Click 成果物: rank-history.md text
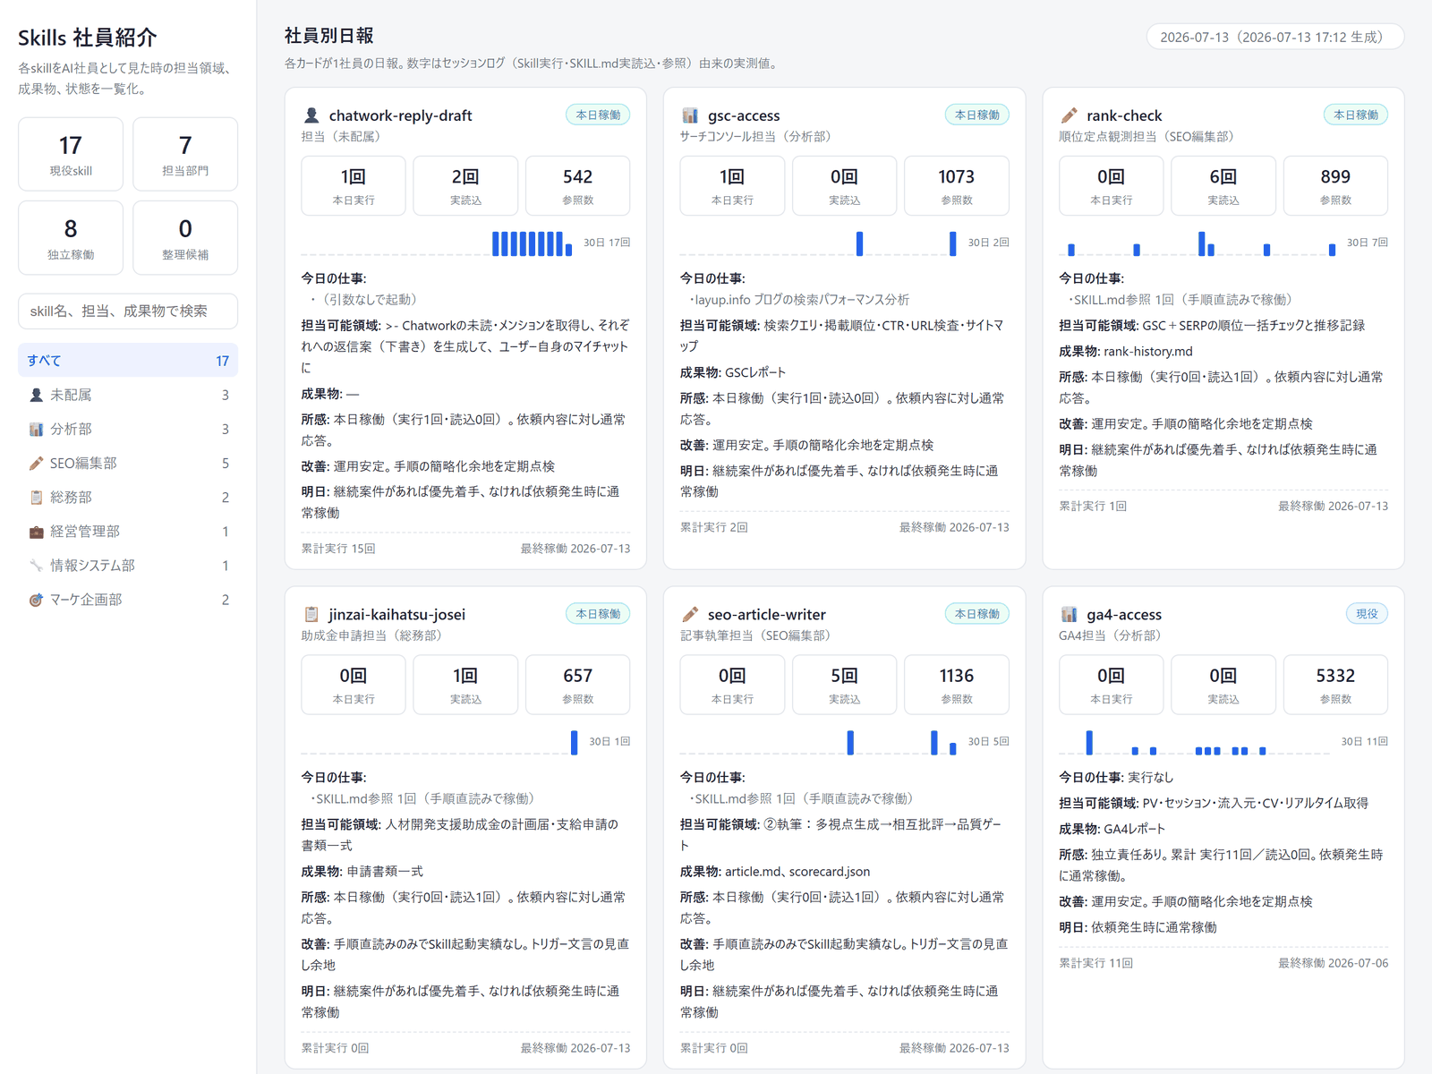 [x=1126, y=351]
